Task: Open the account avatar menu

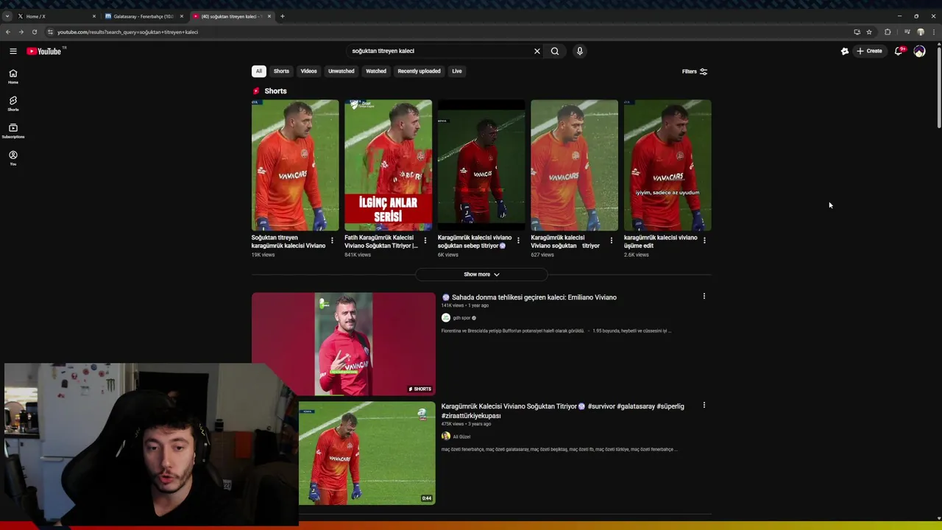Action: click(x=919, y=51)
